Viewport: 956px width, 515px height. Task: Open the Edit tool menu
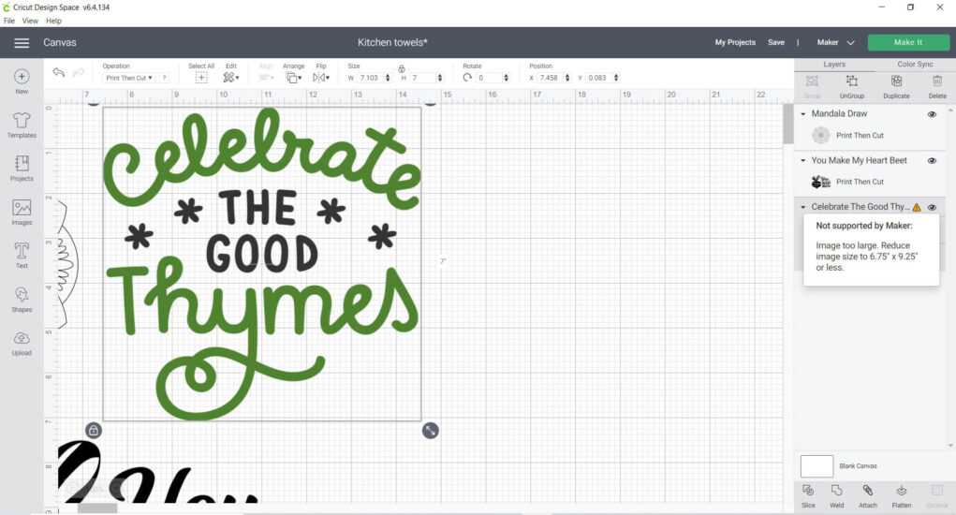[x=231, y=78]
